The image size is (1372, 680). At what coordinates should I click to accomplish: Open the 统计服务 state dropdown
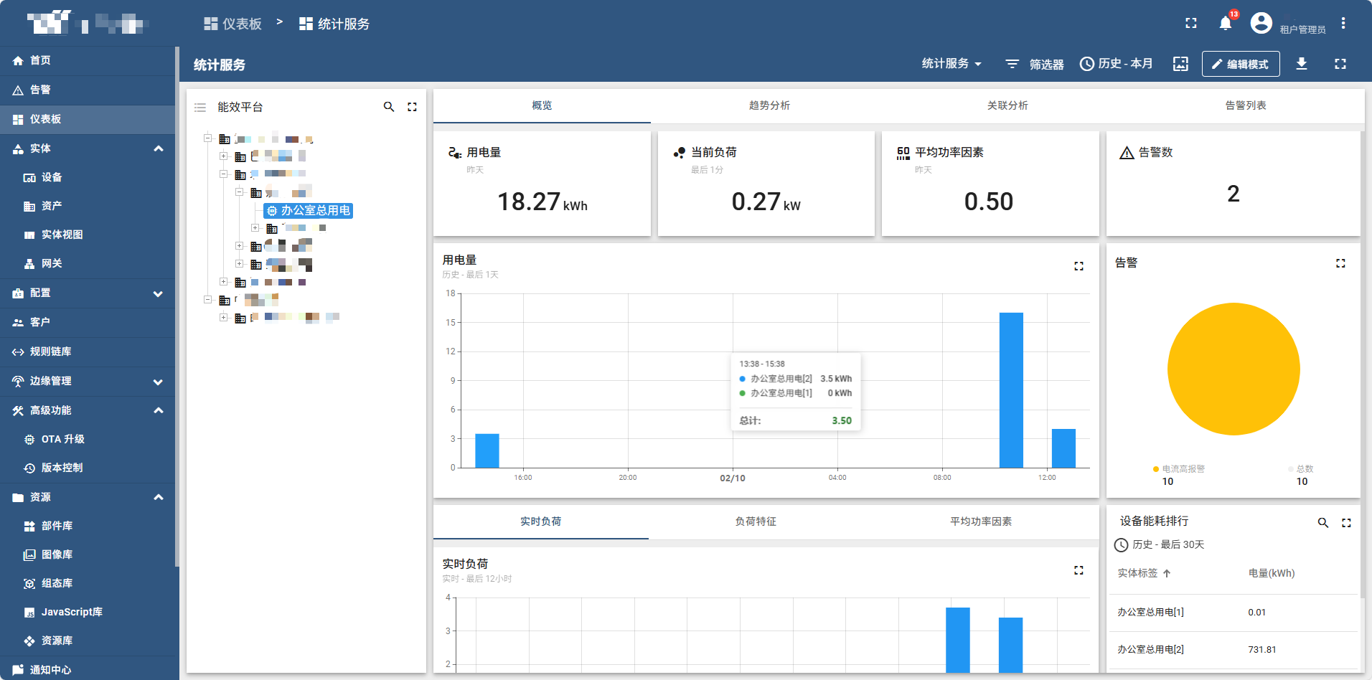952,64
